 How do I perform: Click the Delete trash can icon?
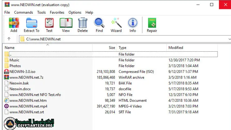click(x=83, y=23)
